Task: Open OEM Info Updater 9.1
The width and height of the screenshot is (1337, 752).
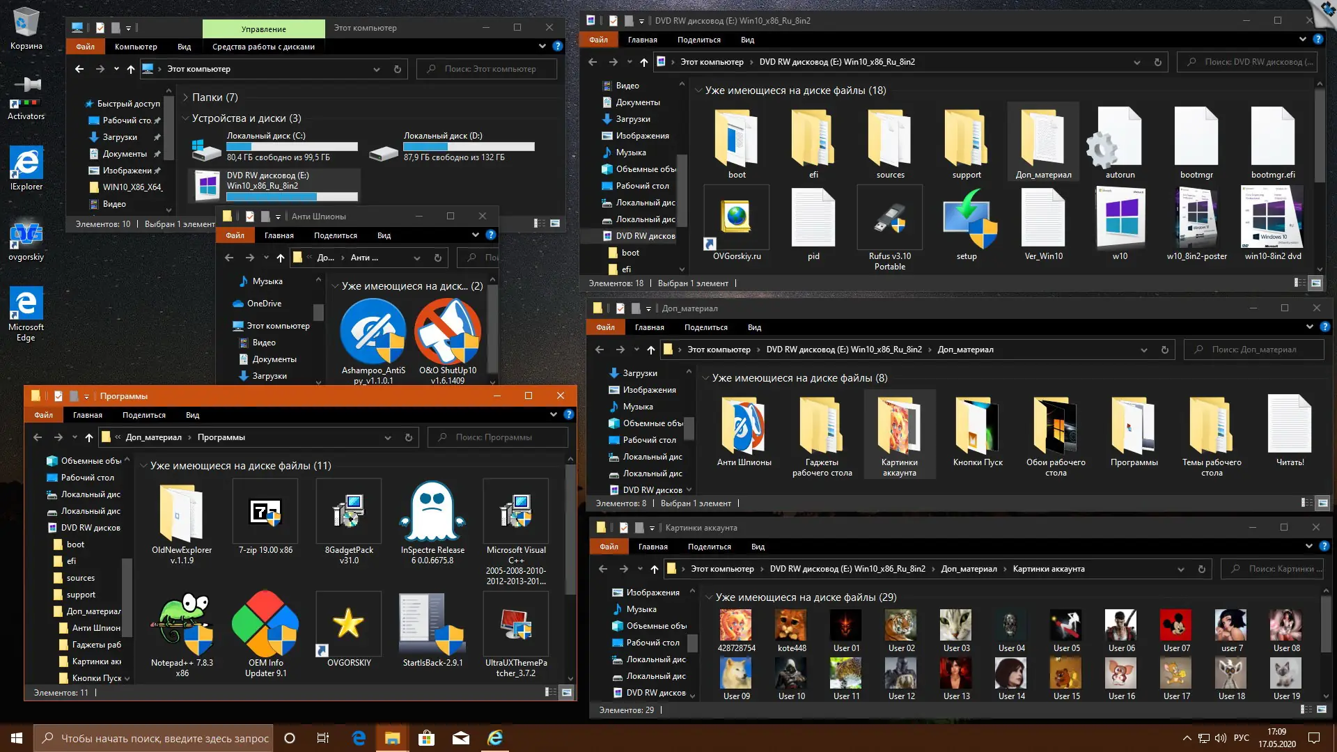Action: [265, 622]
